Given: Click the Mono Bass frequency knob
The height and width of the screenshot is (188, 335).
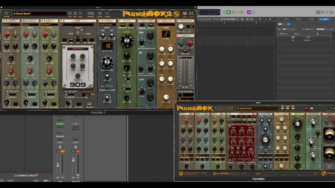Looking at the screenshot, I should tap(181, 27).
